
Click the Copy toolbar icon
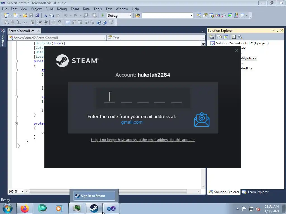click(x=52, y=16)
